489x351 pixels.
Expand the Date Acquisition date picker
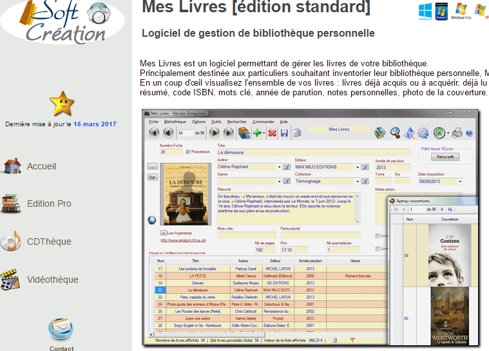point(459,182)
